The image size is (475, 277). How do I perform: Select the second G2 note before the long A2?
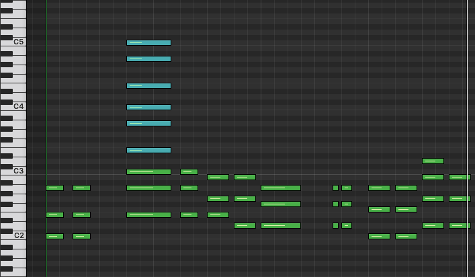245,199
